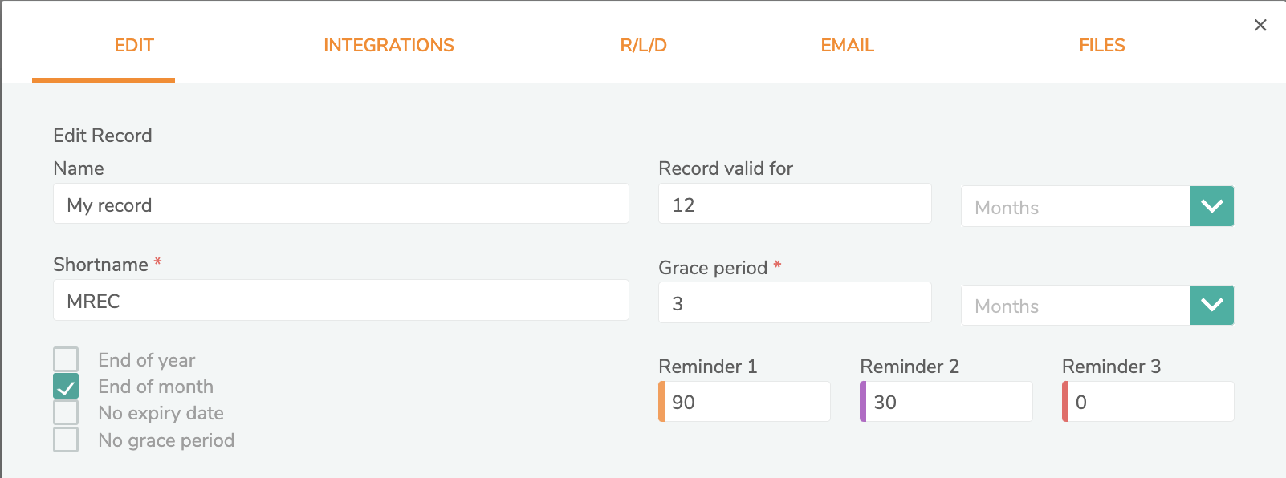Enable the No grace period option
Viewport: 1286px width, 478px height.
[66, 440]
